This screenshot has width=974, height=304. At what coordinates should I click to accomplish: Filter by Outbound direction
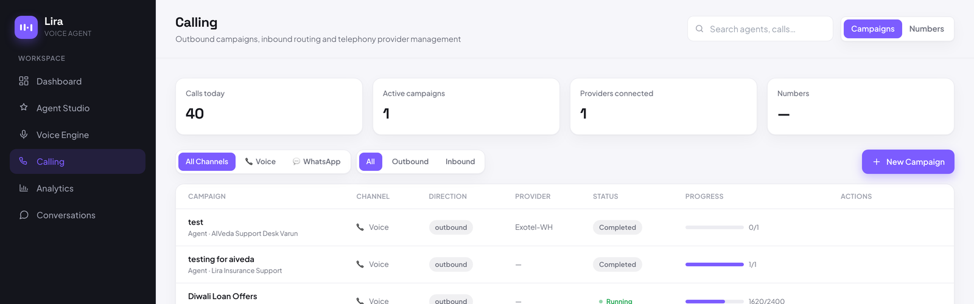click(x=410, y=162)
